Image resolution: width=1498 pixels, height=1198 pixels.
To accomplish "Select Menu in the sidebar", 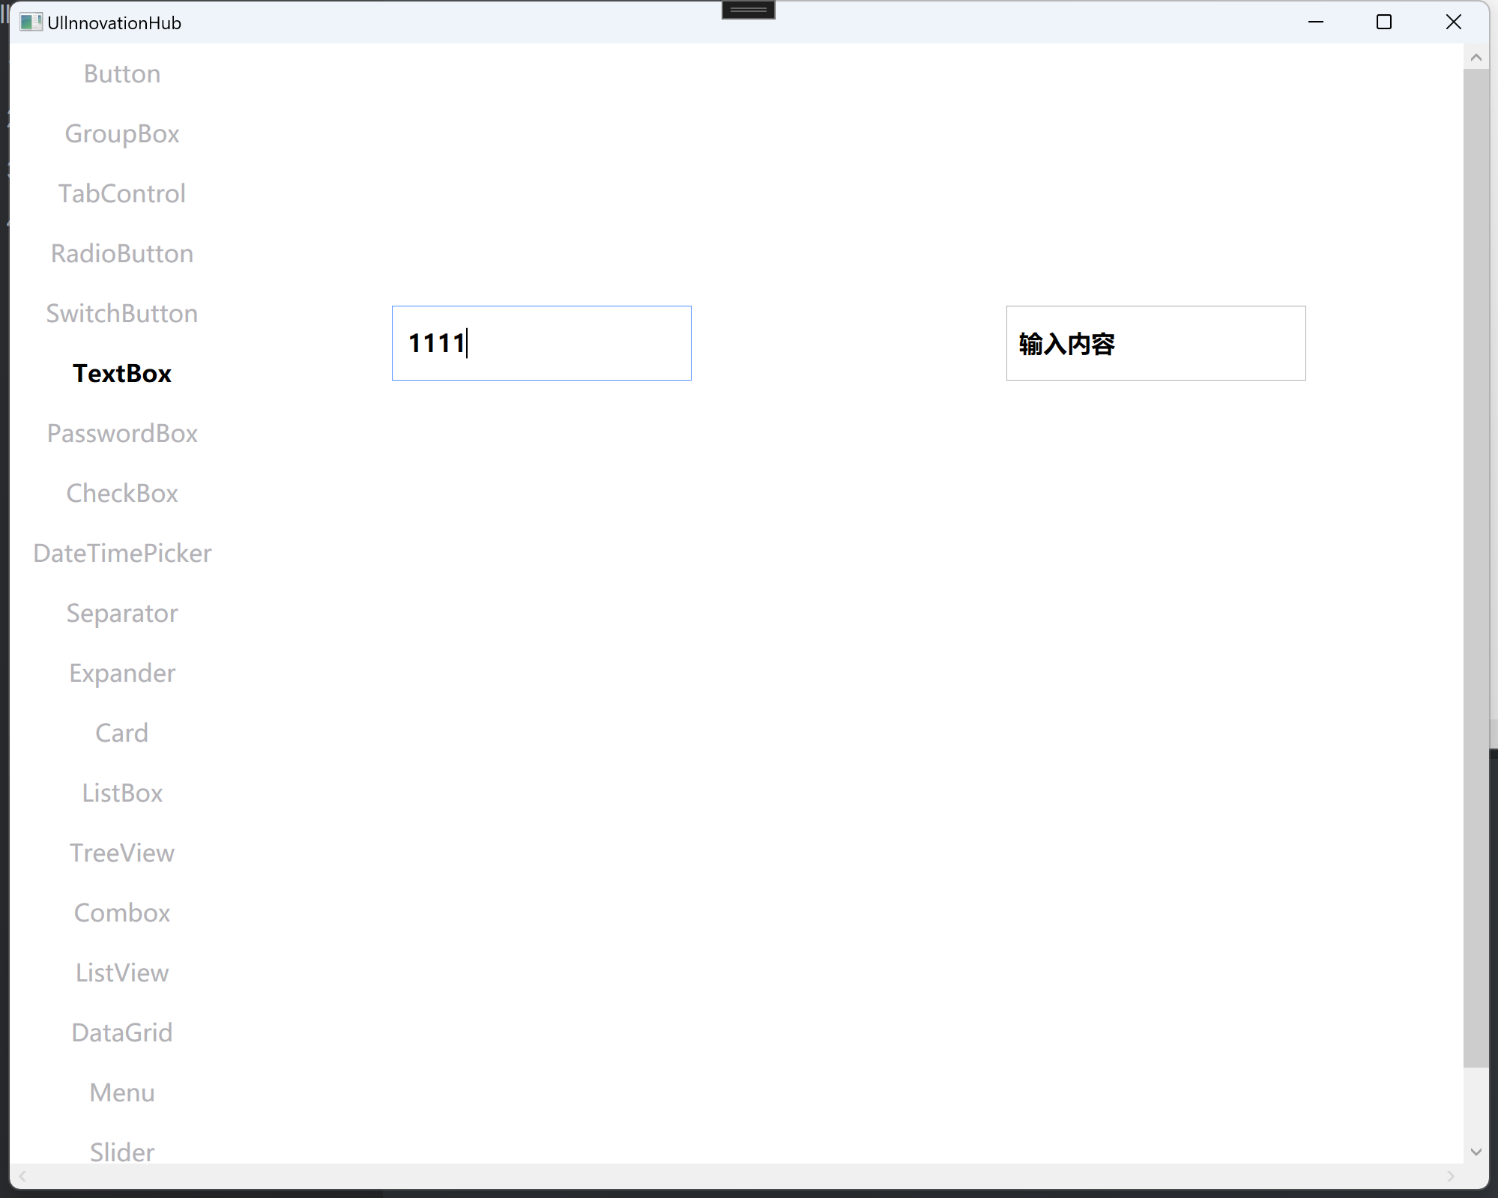I will pyautogui.click(x=122, y=1093).
